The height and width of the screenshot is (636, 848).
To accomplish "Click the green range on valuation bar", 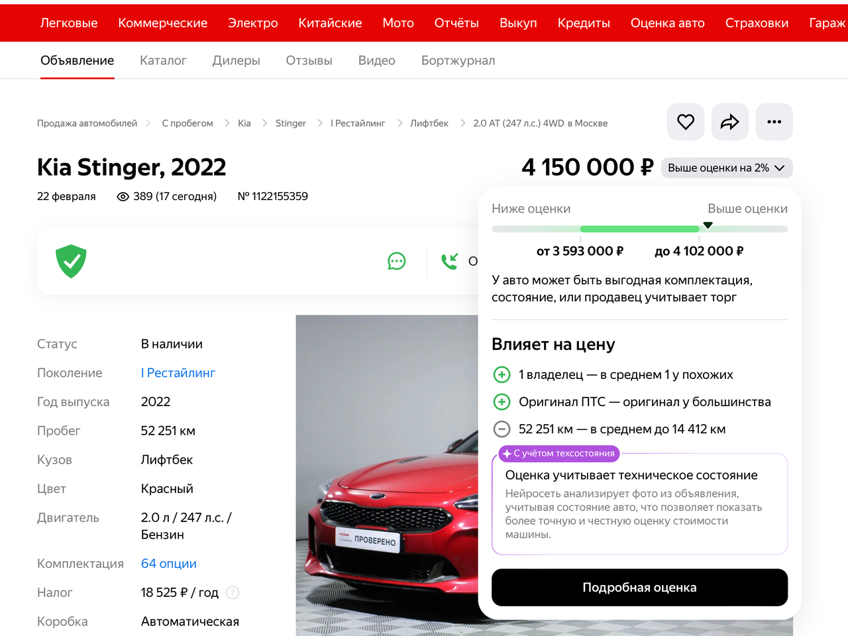I will click(640, 229).
